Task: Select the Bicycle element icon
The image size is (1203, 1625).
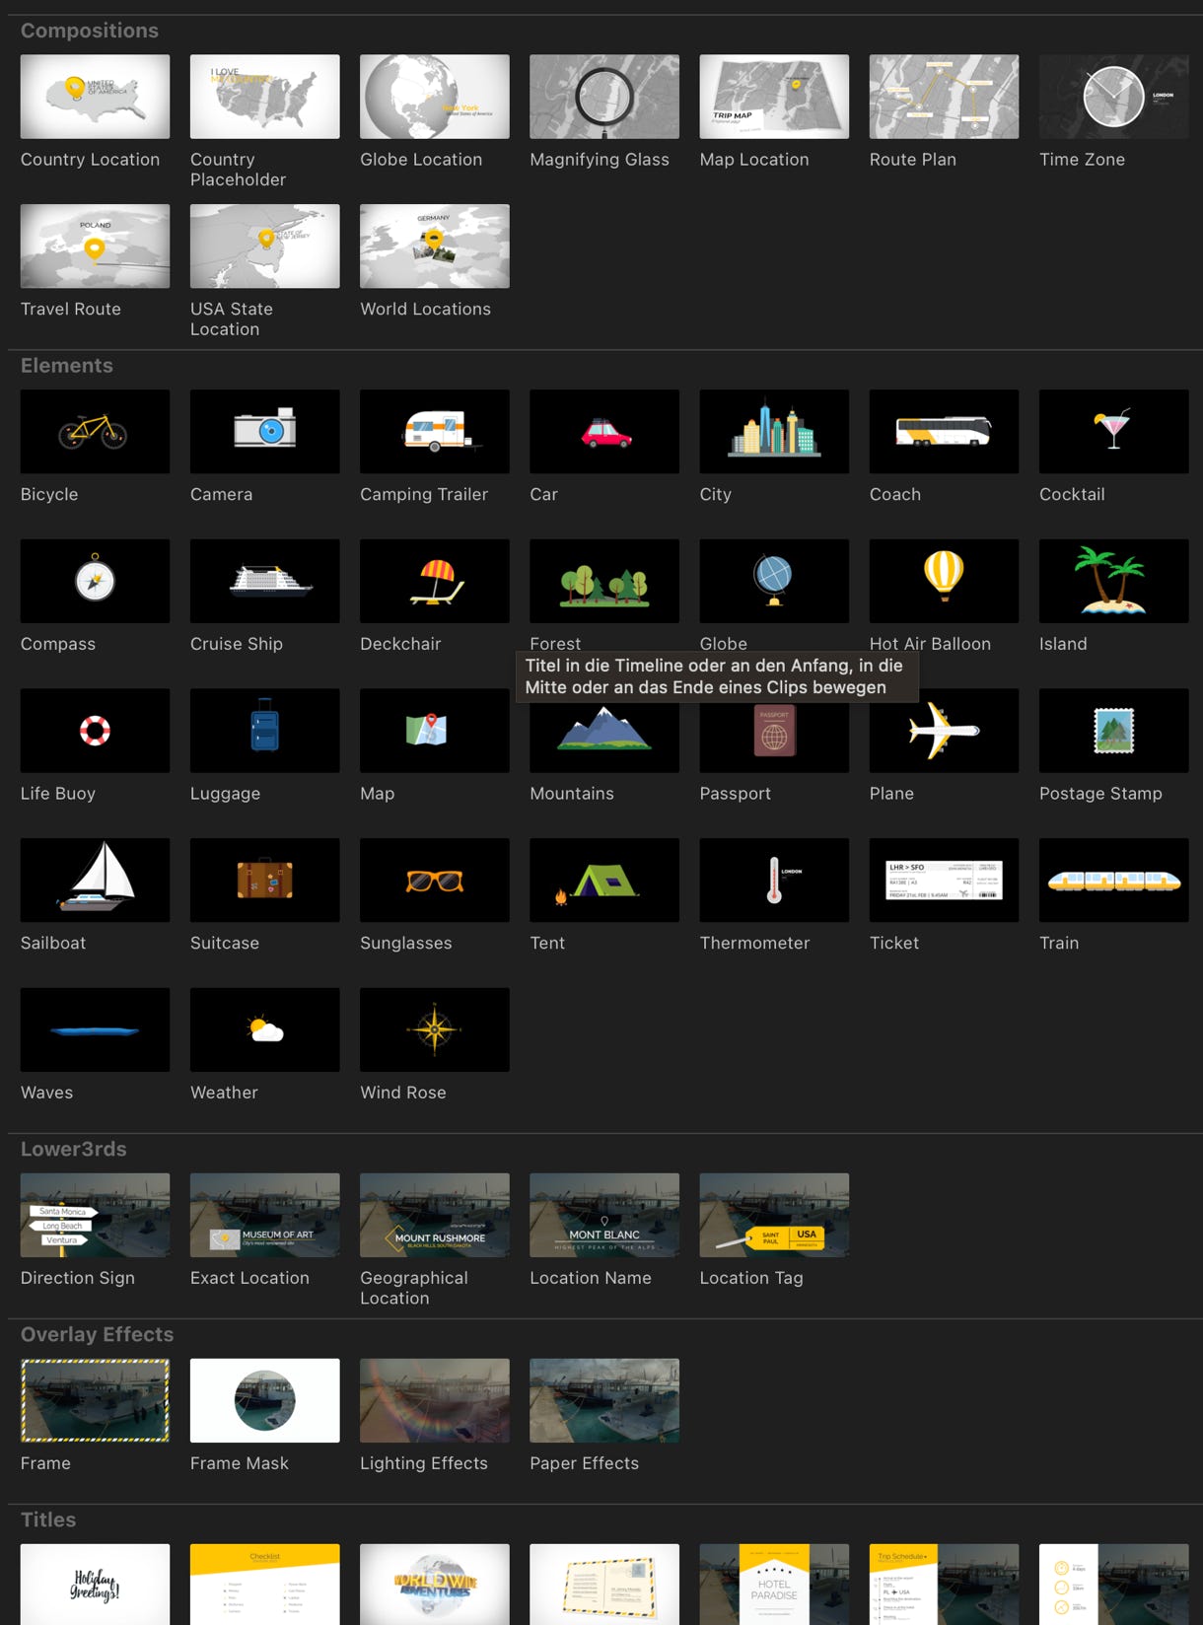Action: click(95, 431)
